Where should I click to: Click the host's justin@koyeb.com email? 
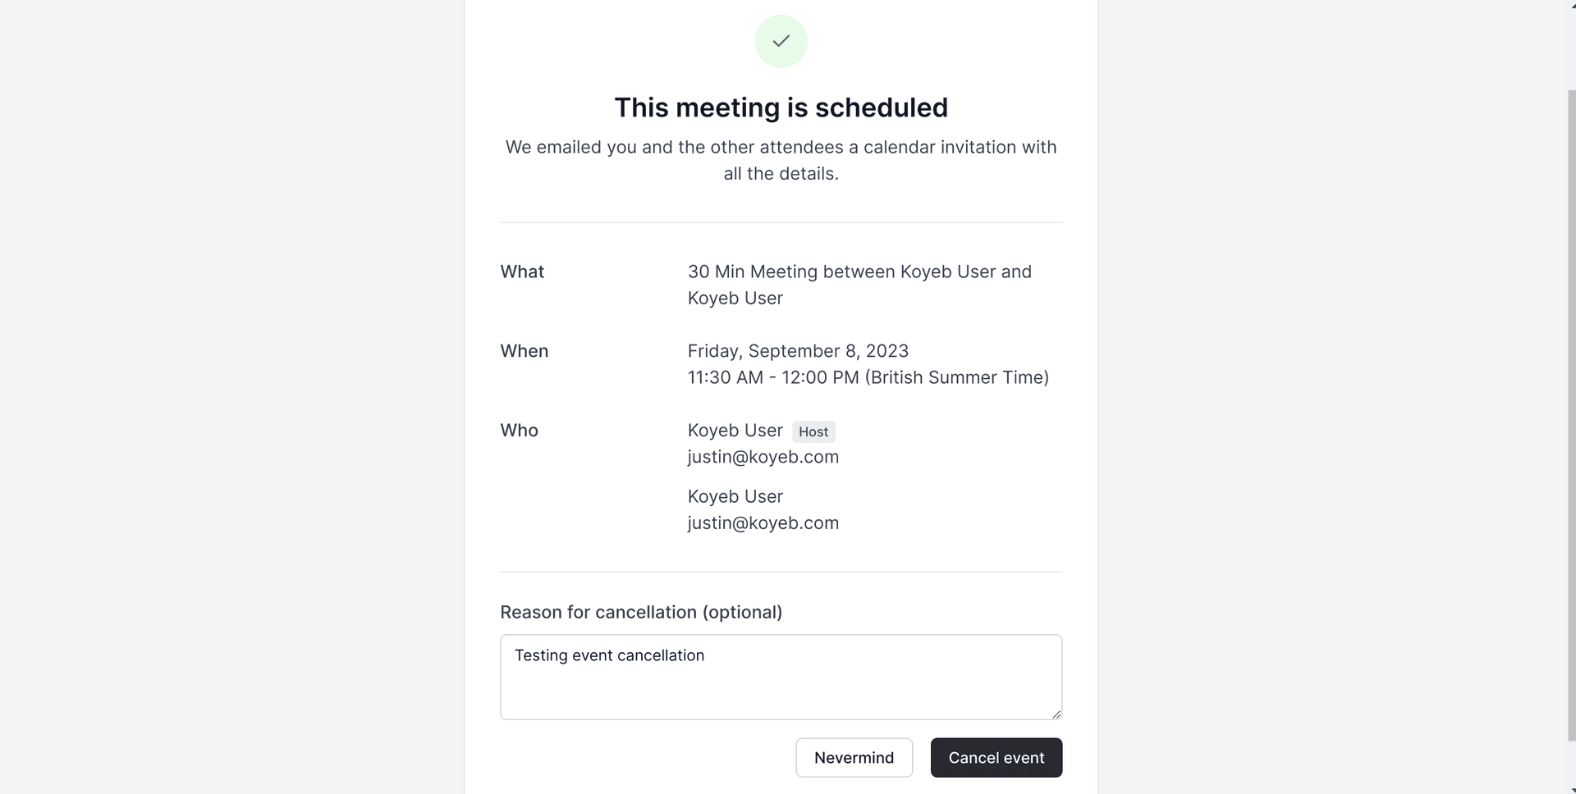pyautogui.click(x=763, y=457)
